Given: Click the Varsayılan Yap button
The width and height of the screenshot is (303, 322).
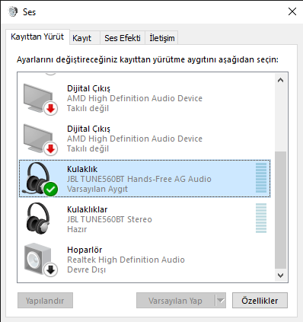Looking at the screenshot, I should [x=176, y=301].
